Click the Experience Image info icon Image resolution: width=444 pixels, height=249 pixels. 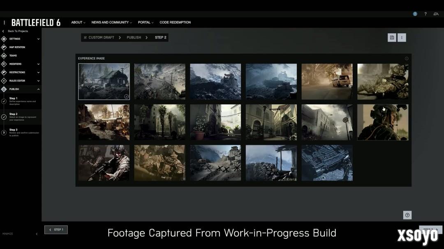(x=407, y=58)
